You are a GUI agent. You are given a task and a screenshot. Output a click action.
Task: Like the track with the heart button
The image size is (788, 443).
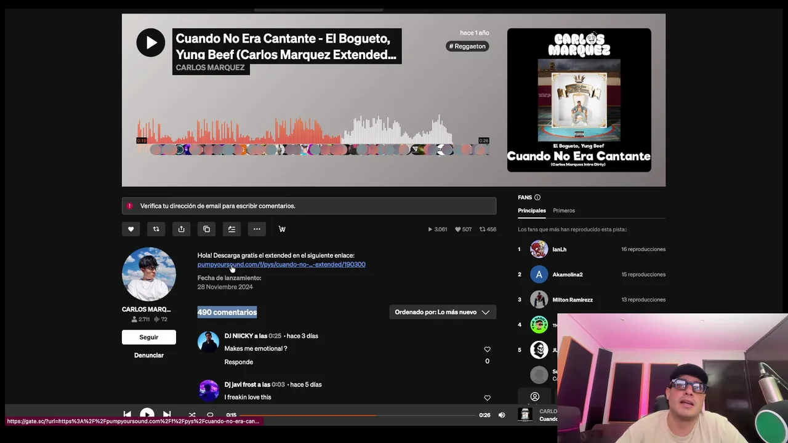(131, 229)
